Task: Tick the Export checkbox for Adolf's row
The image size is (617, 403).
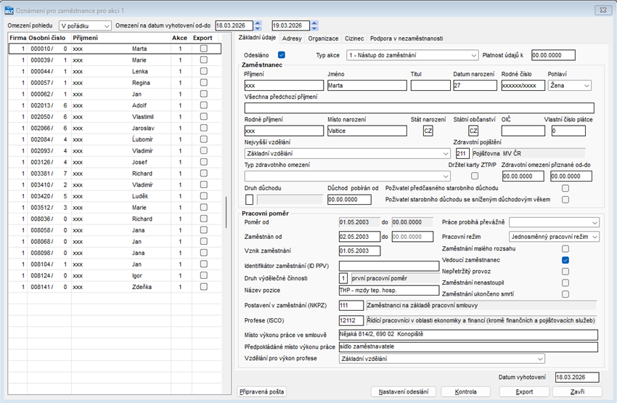Action: [x=203, y=105]
